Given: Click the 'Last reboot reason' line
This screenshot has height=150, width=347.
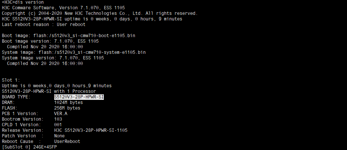Looking at the screenshot, I should pos(44,25).
